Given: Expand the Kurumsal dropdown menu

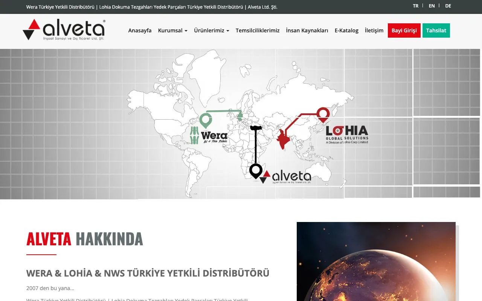Looking at the screenshot, I should click(172, 30).
